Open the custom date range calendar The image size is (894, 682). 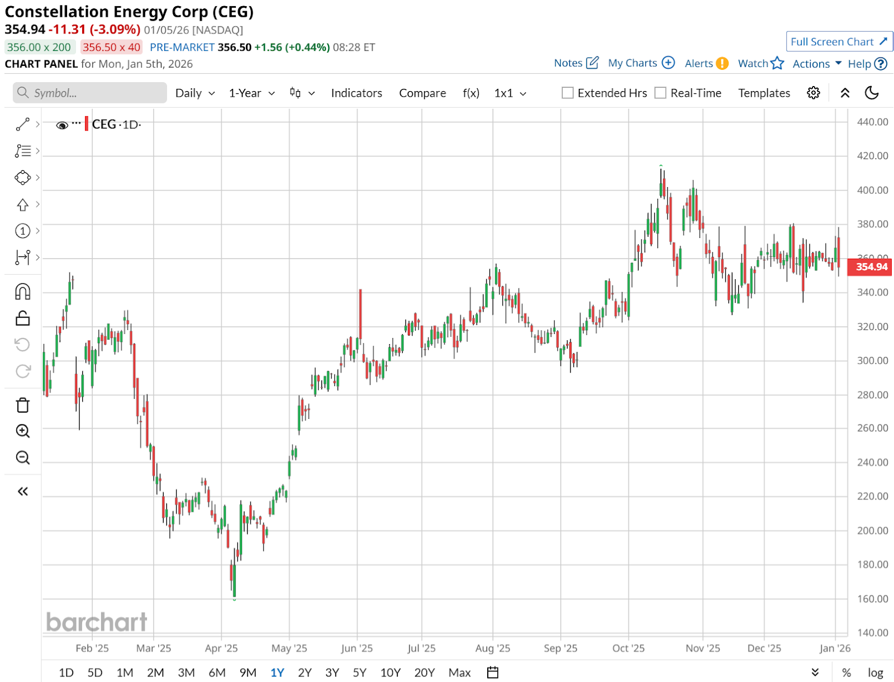click(492, 673)
